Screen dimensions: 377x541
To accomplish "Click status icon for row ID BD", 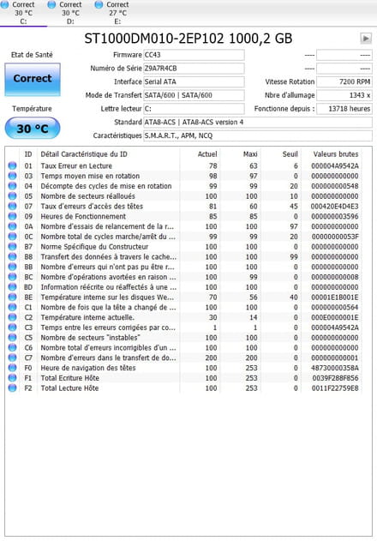I will pyautogui.click(x=12, y=287).
